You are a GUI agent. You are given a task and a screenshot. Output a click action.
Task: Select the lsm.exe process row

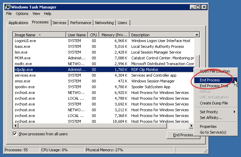[x=104, y=52]
